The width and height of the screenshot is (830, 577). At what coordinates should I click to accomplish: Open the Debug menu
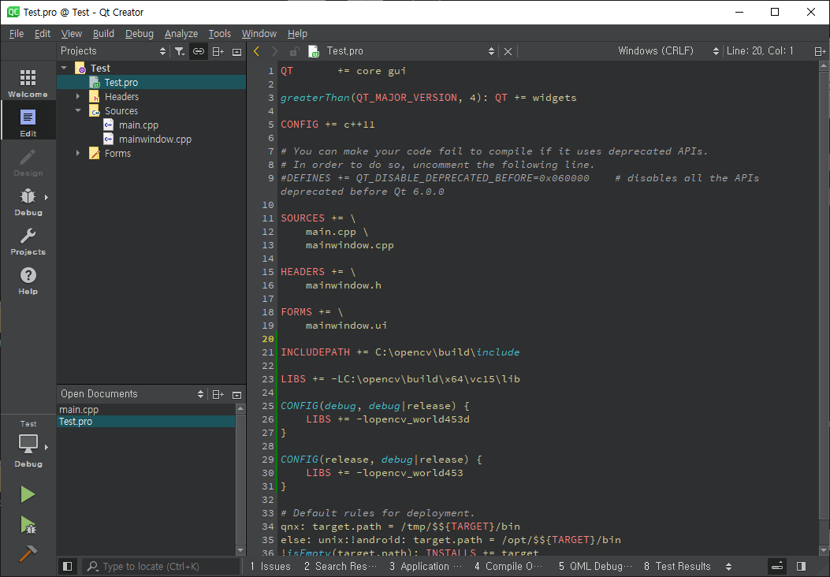140,33
